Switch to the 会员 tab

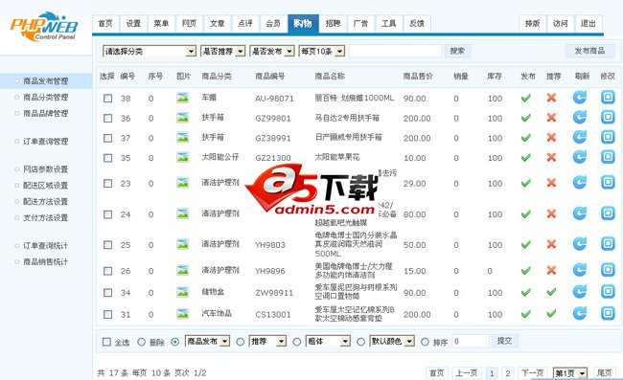[x=273, y=23]
